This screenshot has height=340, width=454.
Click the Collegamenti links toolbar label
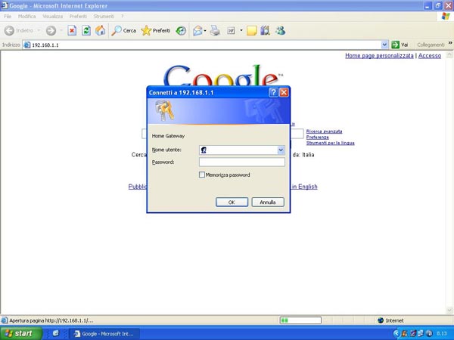431,45
